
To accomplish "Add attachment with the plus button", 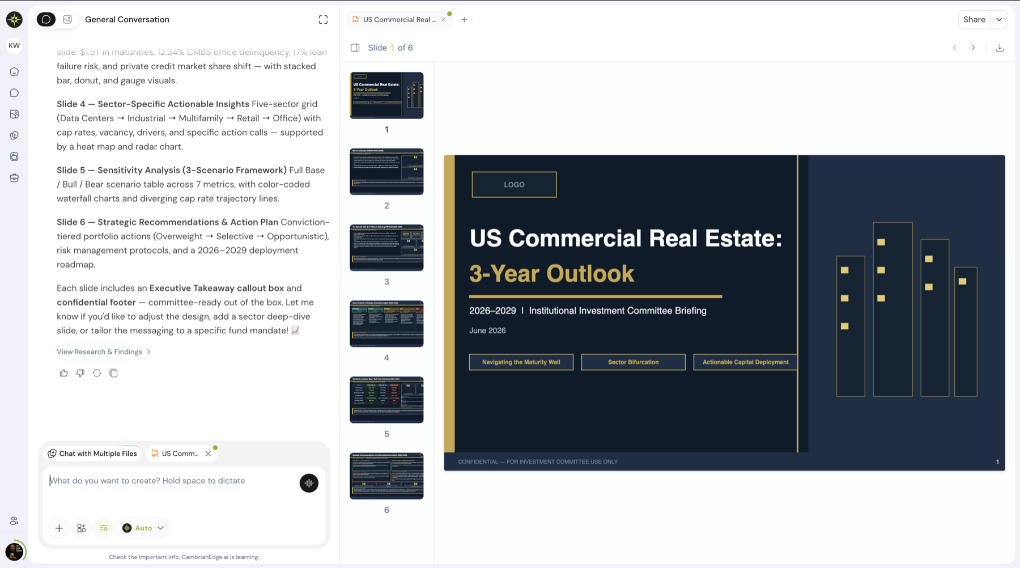I will point(59,528).
